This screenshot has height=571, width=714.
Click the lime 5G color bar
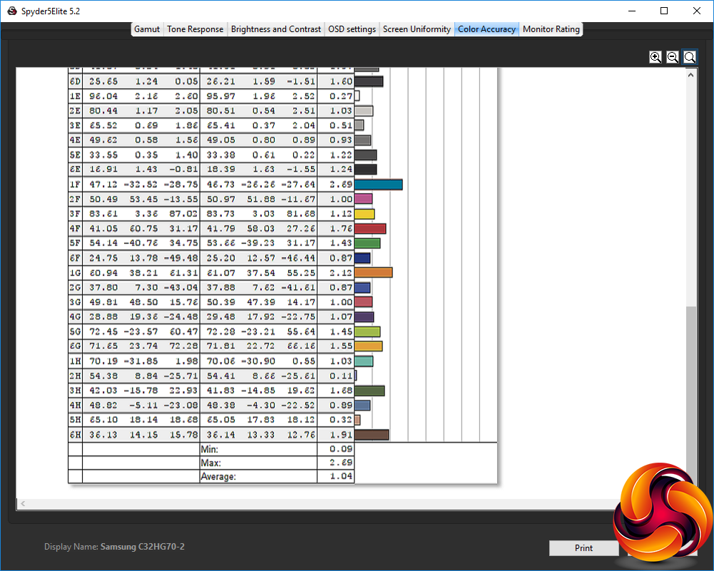point(367,331)
